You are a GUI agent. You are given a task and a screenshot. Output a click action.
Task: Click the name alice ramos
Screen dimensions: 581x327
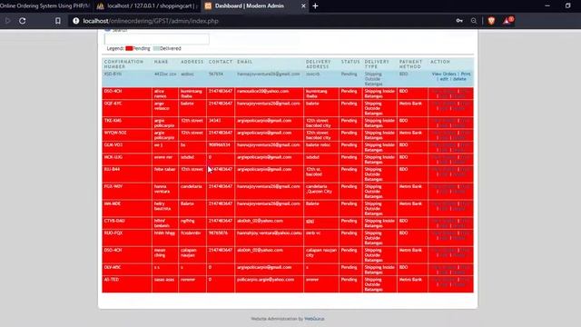[x=161, y=94]
